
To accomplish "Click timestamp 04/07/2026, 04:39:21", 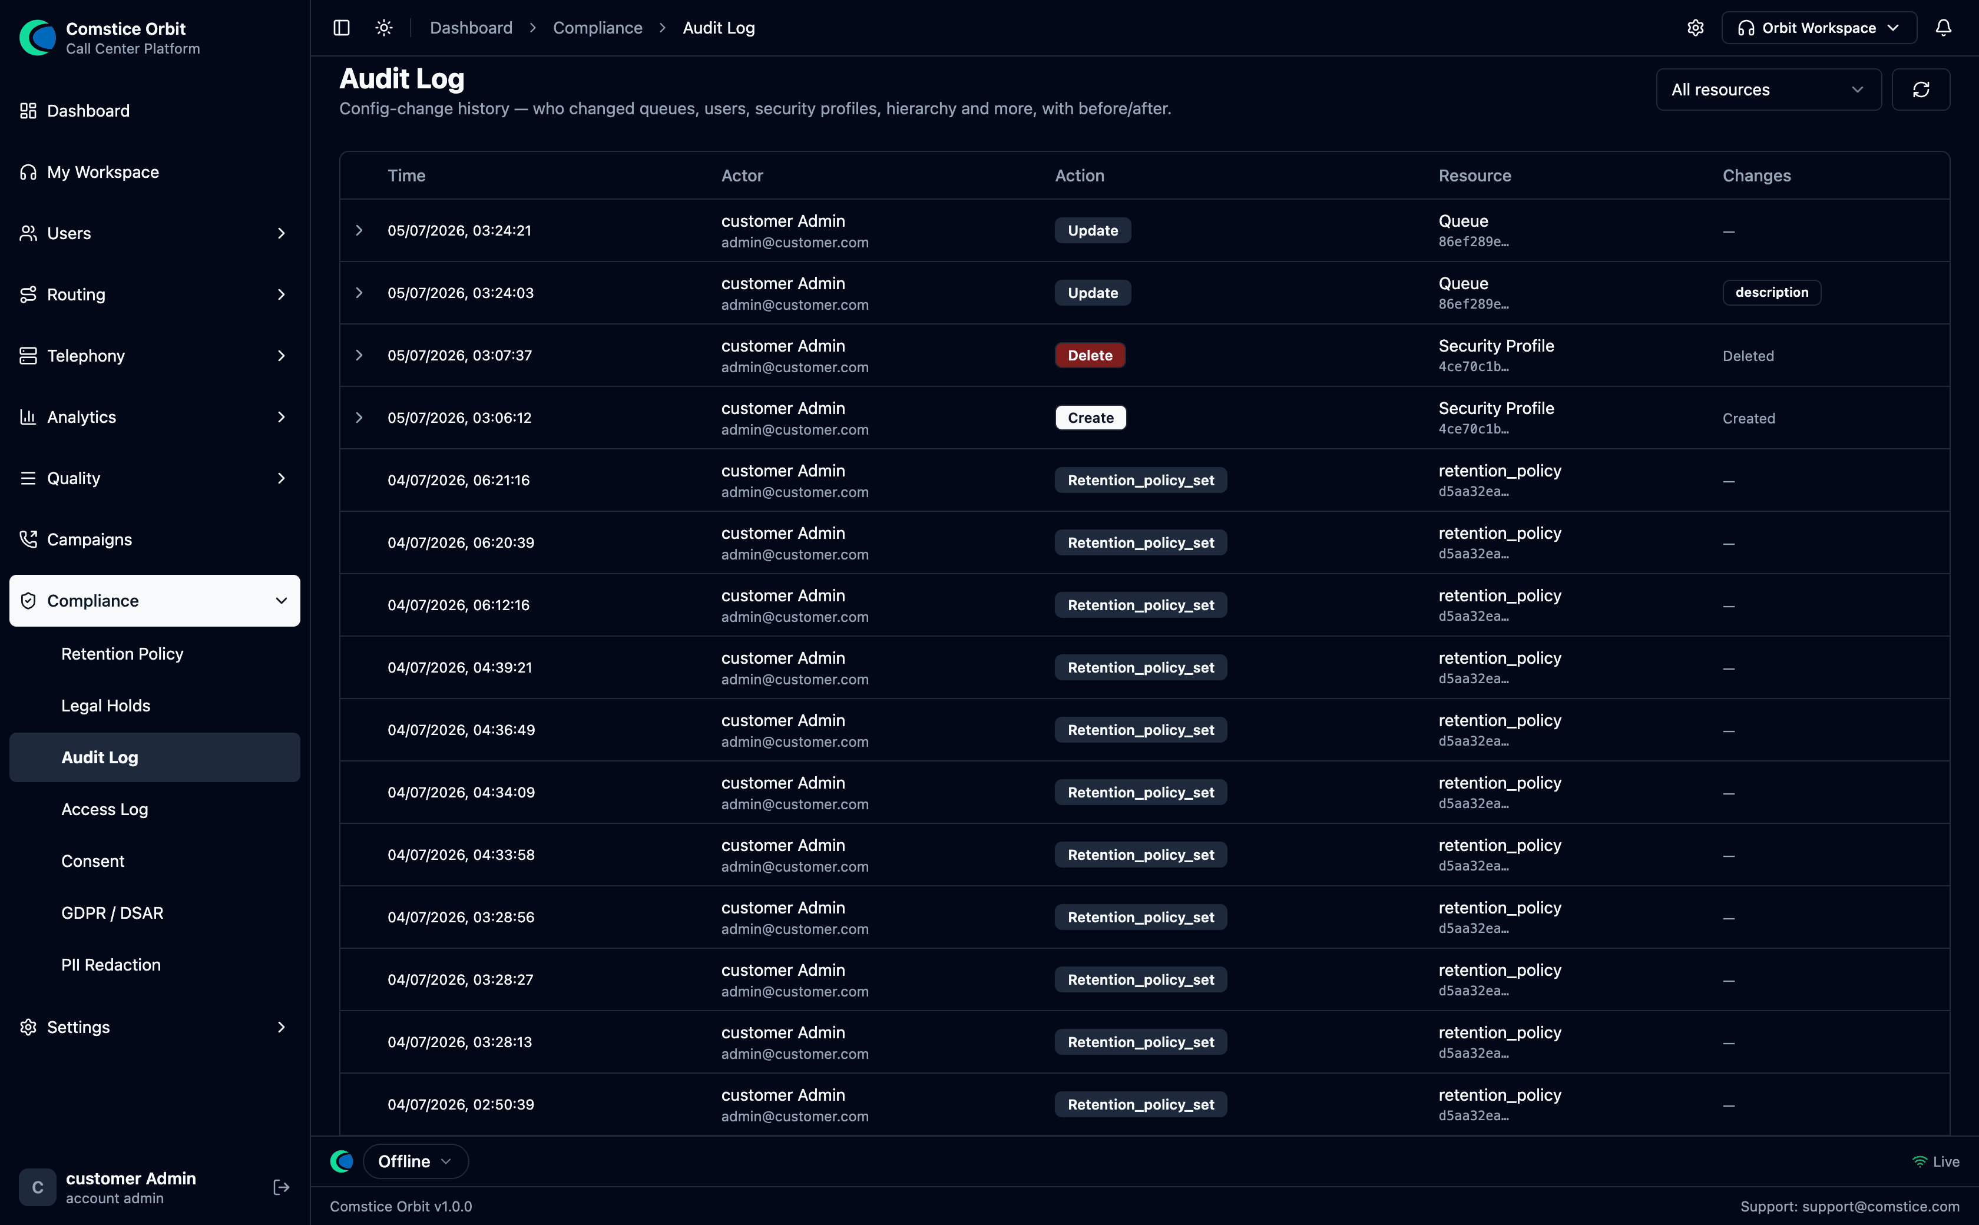I will coord(460,668).
